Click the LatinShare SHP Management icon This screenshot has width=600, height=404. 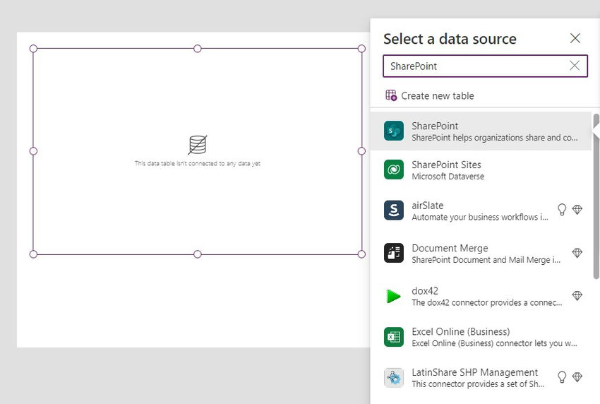393,378
